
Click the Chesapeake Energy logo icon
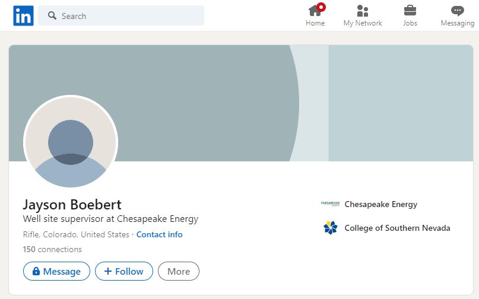pyautogui.click(x=330, y=203)
